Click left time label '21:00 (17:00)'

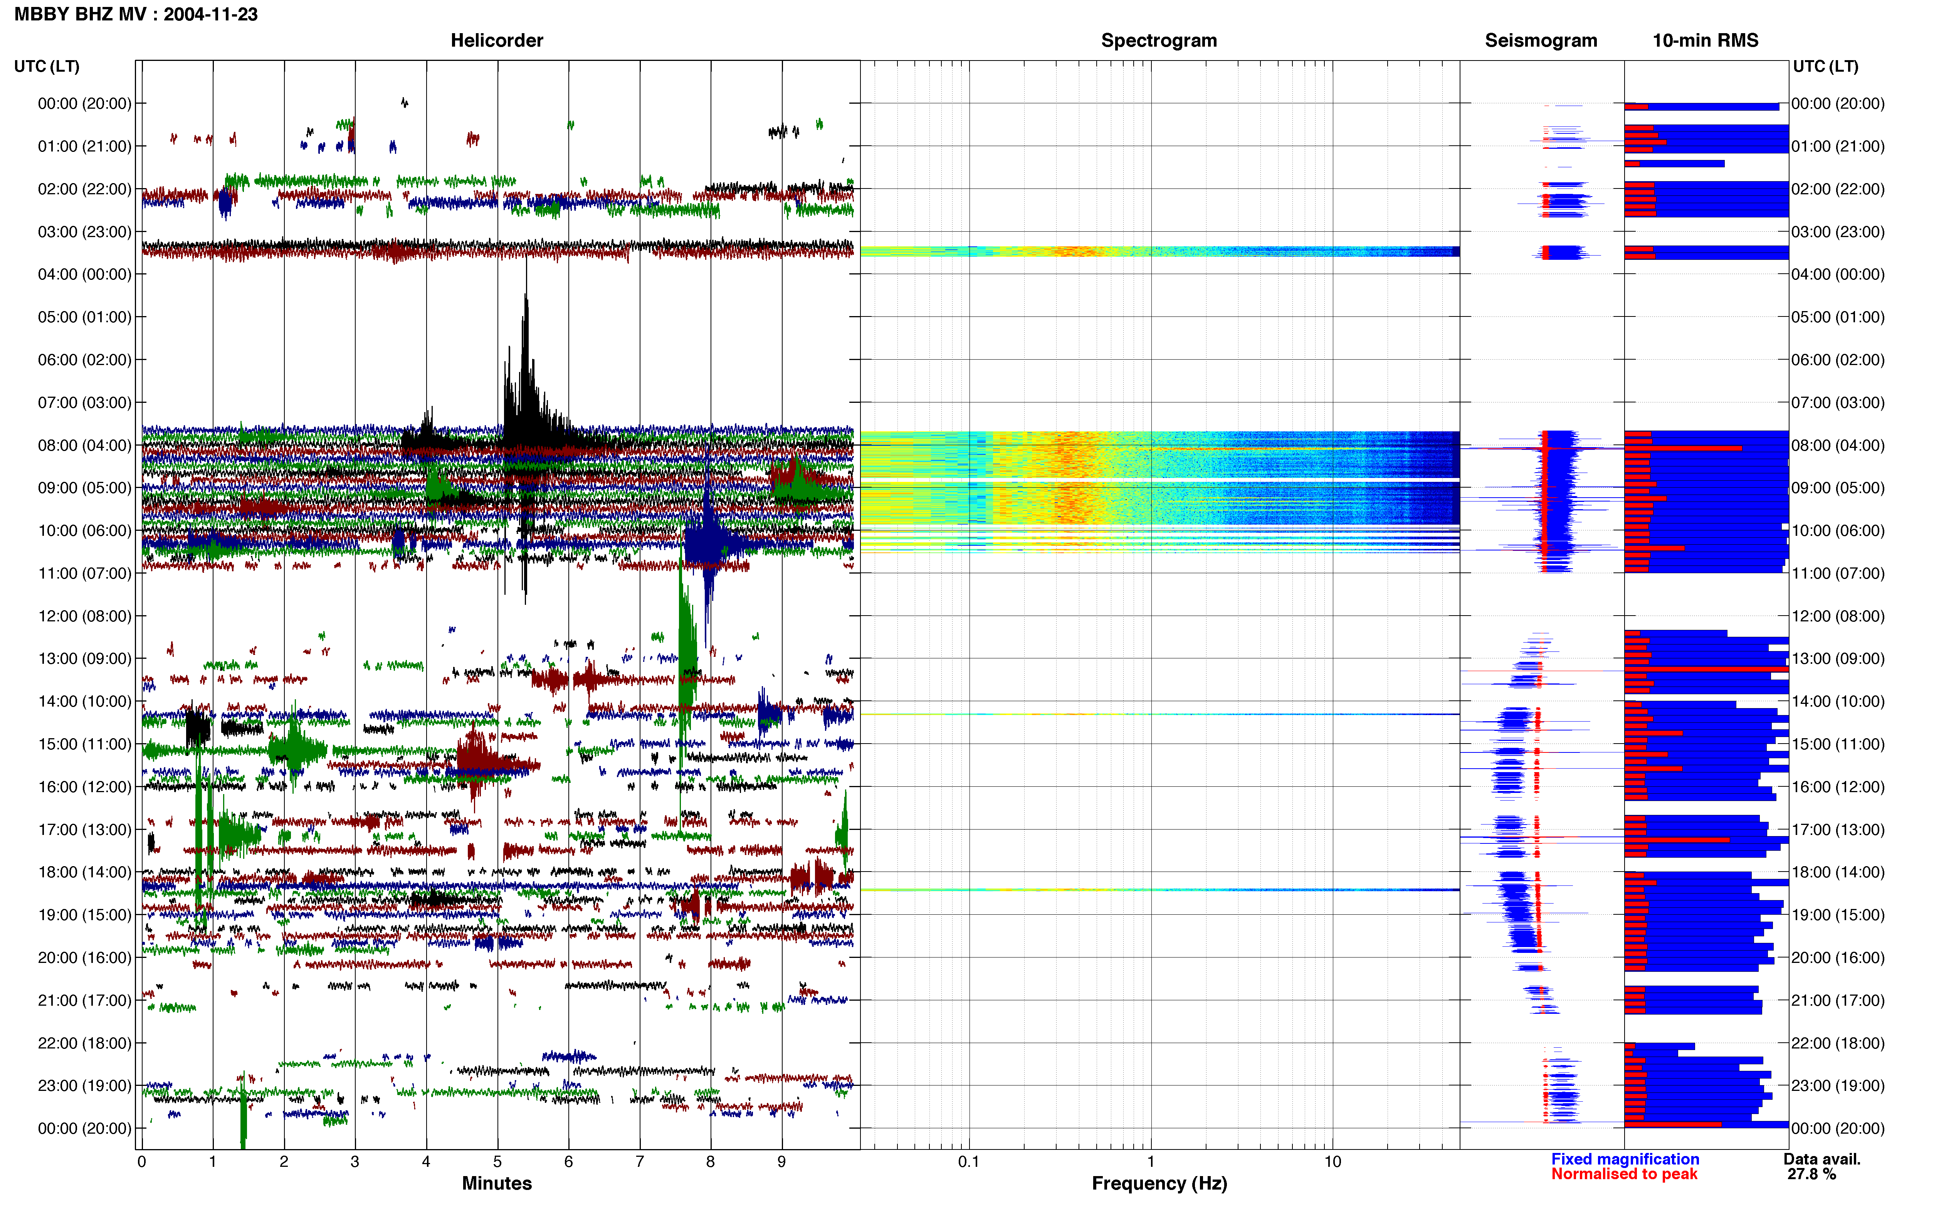(85, 1000)
